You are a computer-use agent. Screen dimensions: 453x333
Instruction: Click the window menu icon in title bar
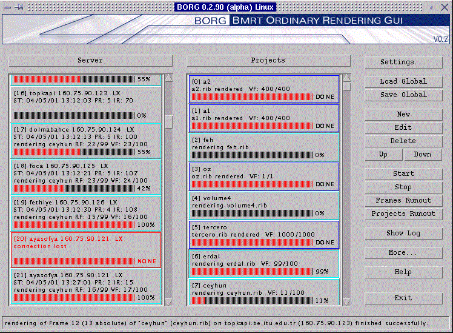7,7
